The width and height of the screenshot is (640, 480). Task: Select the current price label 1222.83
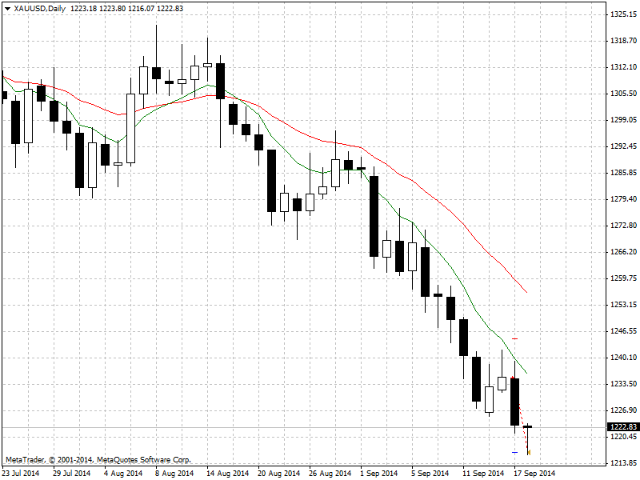(x=623, y=427)
